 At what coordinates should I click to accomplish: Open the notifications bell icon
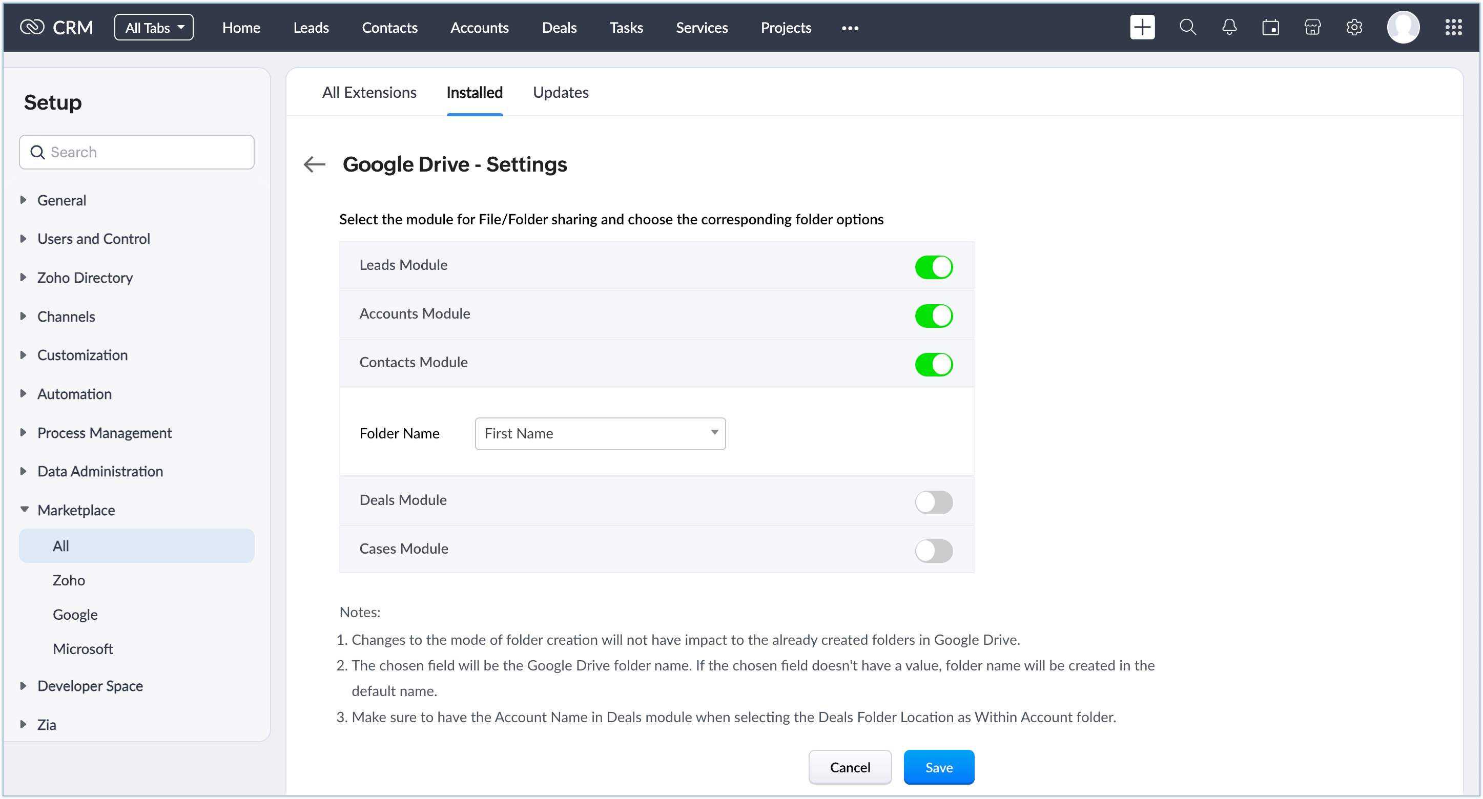point(1229,28)
